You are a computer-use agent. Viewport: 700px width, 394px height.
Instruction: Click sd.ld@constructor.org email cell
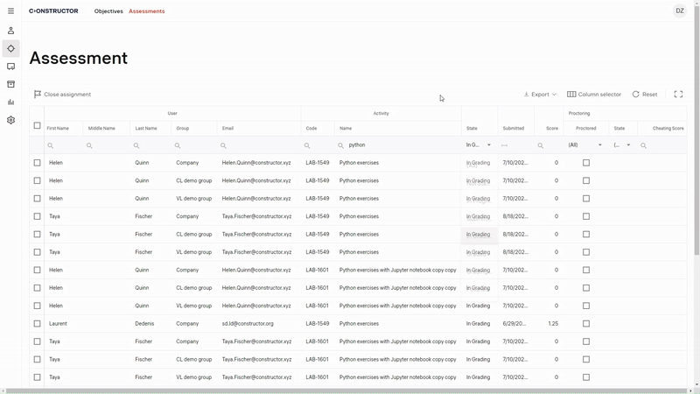(x=248, y=324)
